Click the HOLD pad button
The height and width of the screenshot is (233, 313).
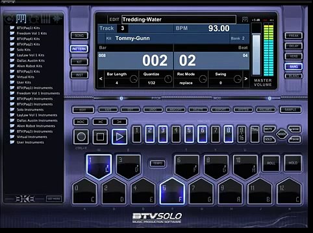click(x=293, y=163)
